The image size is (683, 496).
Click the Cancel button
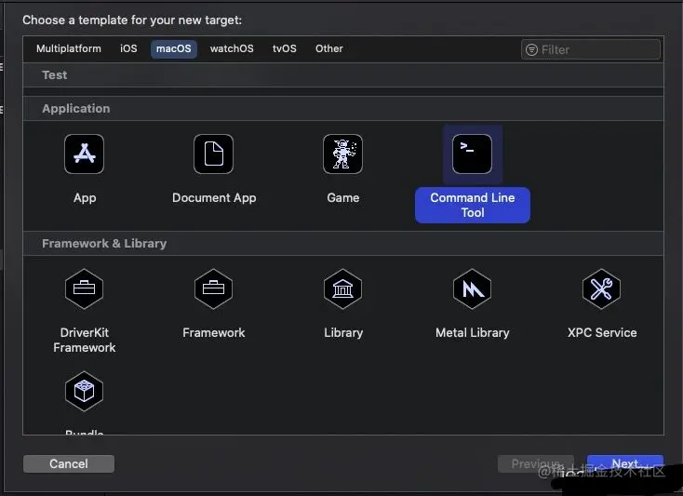(x=69, y=463)
